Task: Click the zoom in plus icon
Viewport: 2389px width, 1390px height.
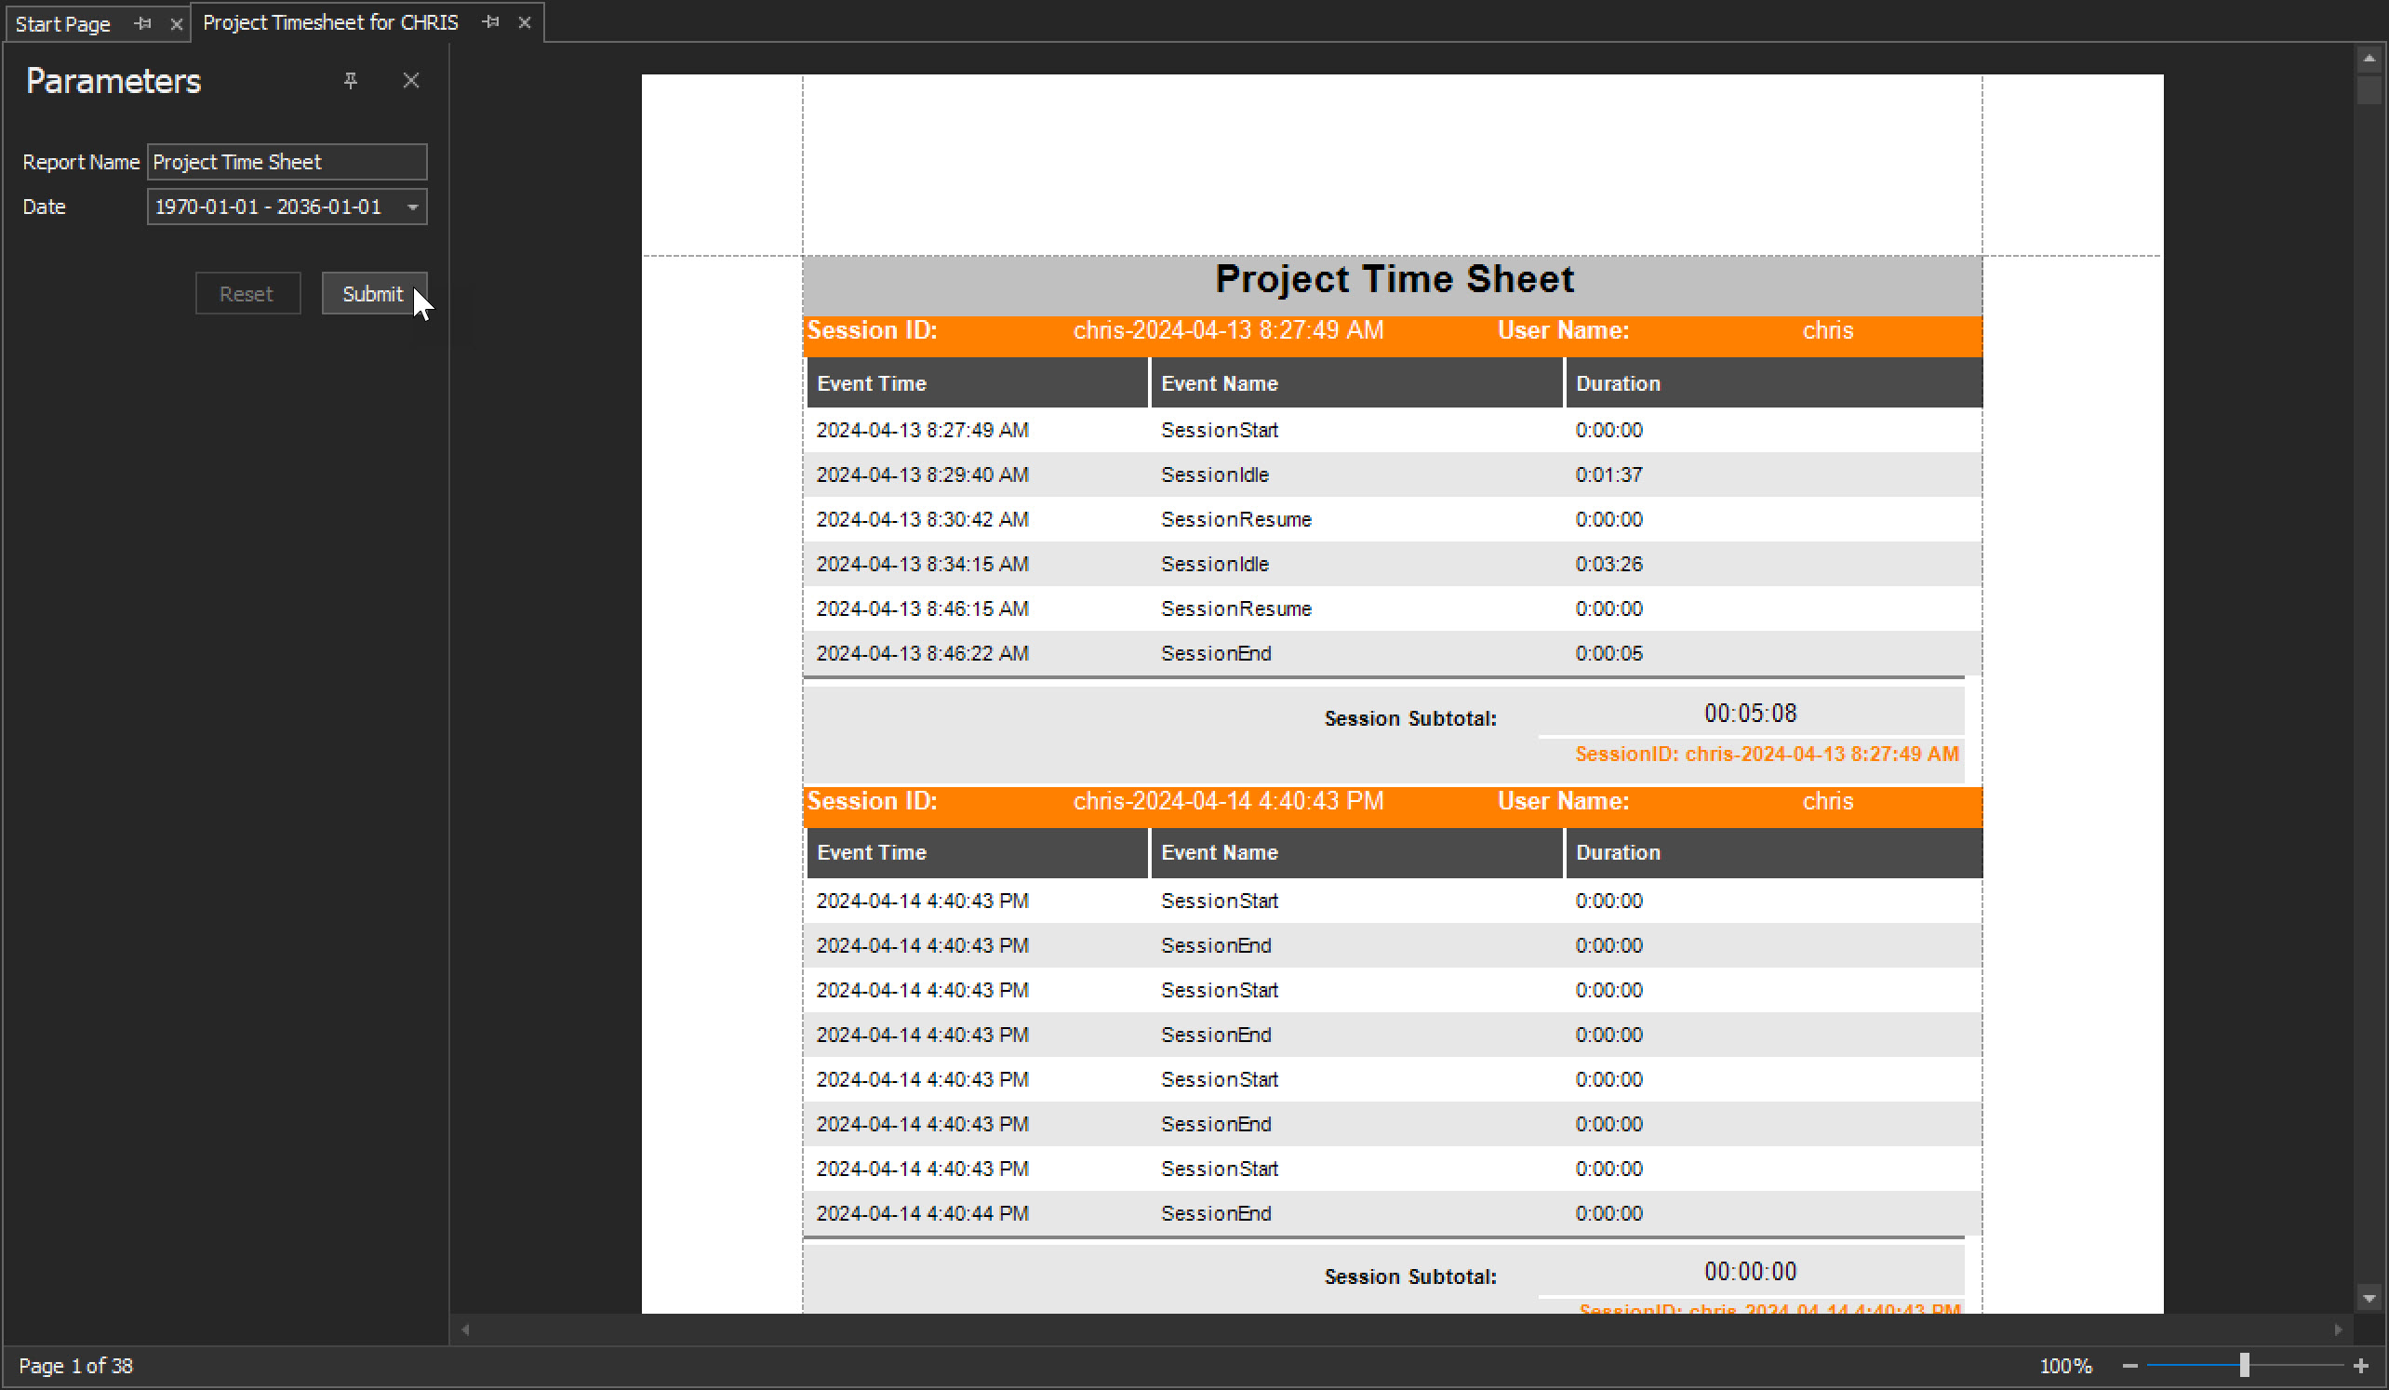Action: tap(2359, 1366)
